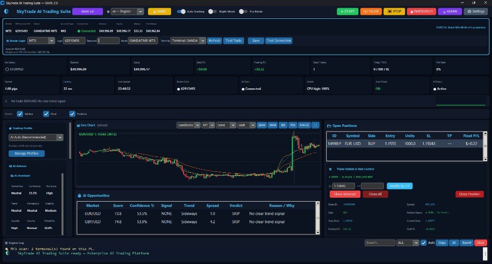Screen dimensions: 492x264
Task: Click the key icon in Engine Log line
Action: (7, 249)
